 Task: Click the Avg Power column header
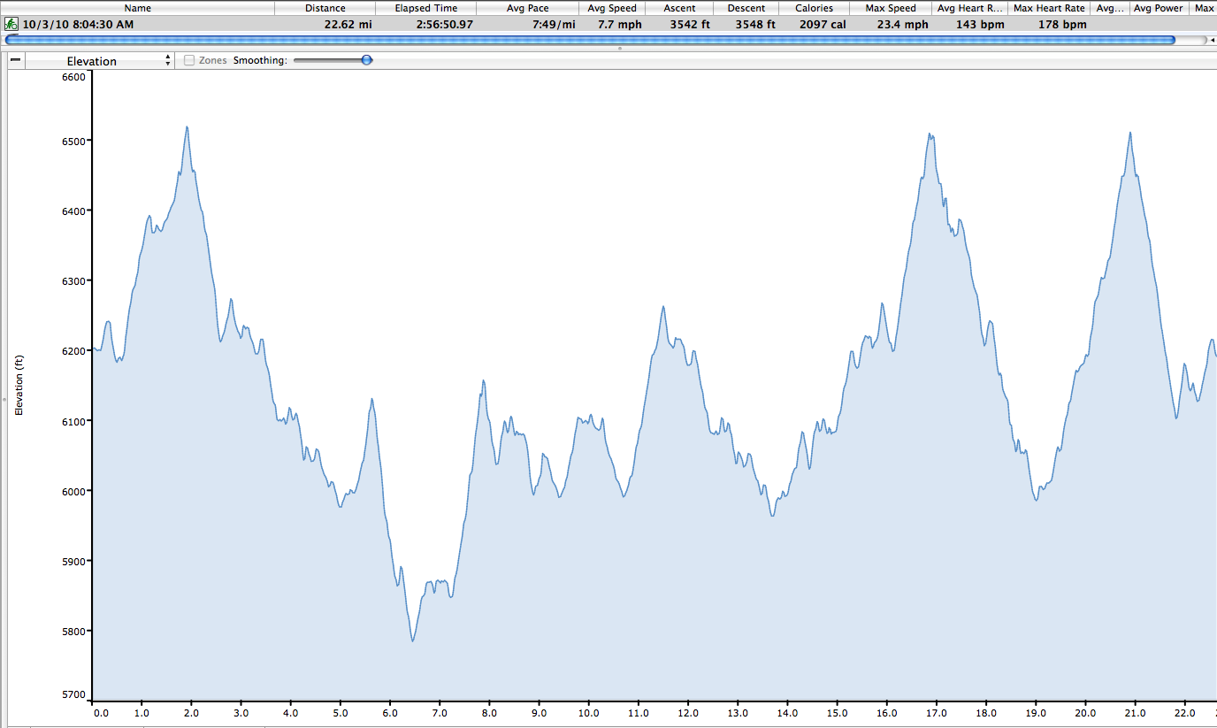tap(1158, 8)
